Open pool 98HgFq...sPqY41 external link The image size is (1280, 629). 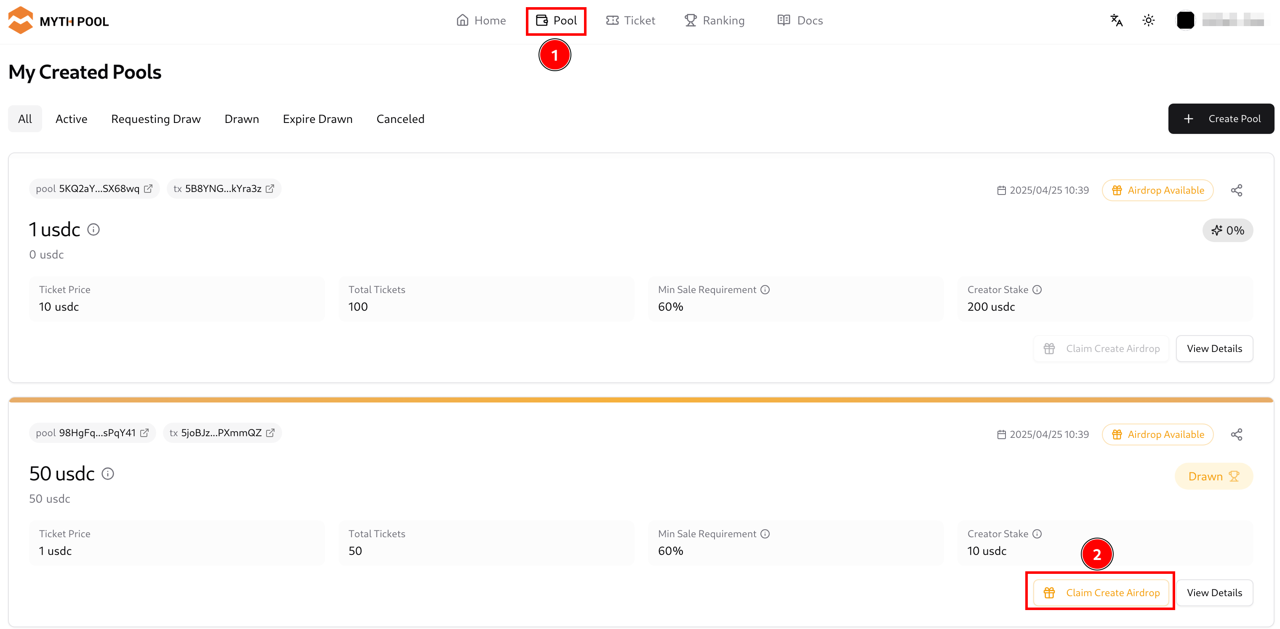(144, 433)
